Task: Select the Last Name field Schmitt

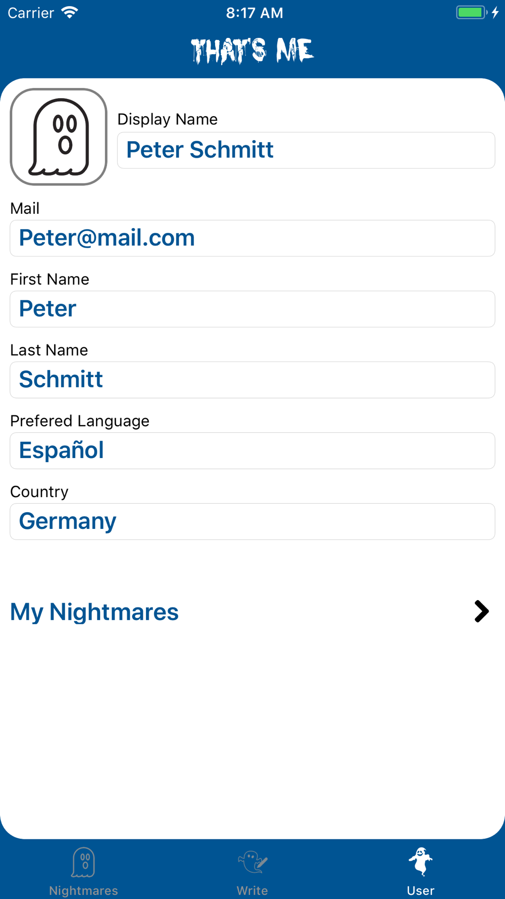Action: pyautogui.click(x=252, y=380)
